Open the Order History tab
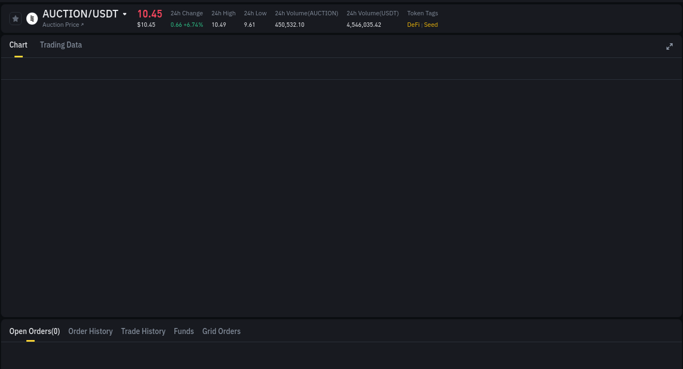683x369 pixels. 90,331
